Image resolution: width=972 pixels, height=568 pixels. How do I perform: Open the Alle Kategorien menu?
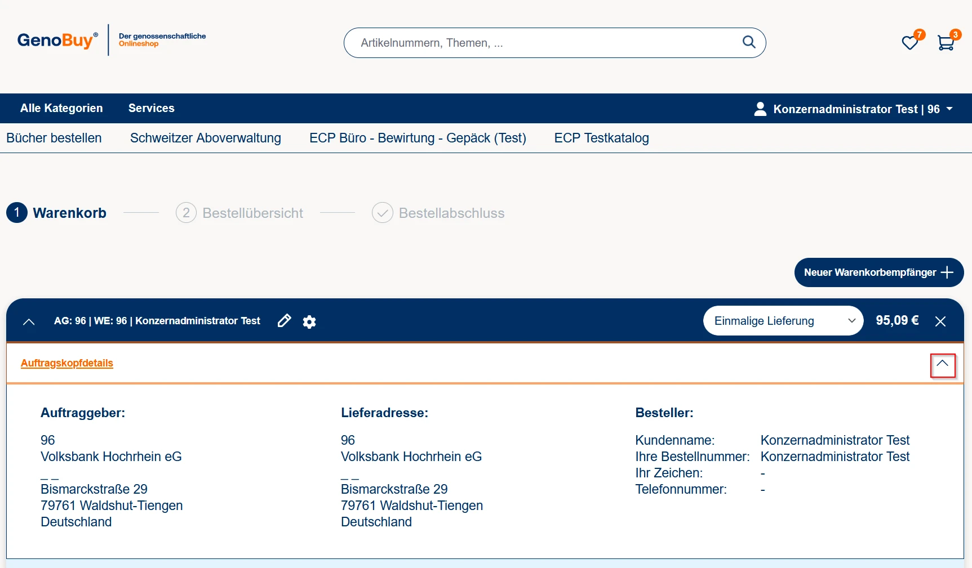click(x=61, y=108)
